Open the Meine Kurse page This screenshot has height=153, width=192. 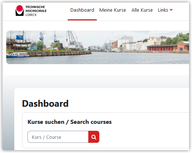[x=112, y=10]
